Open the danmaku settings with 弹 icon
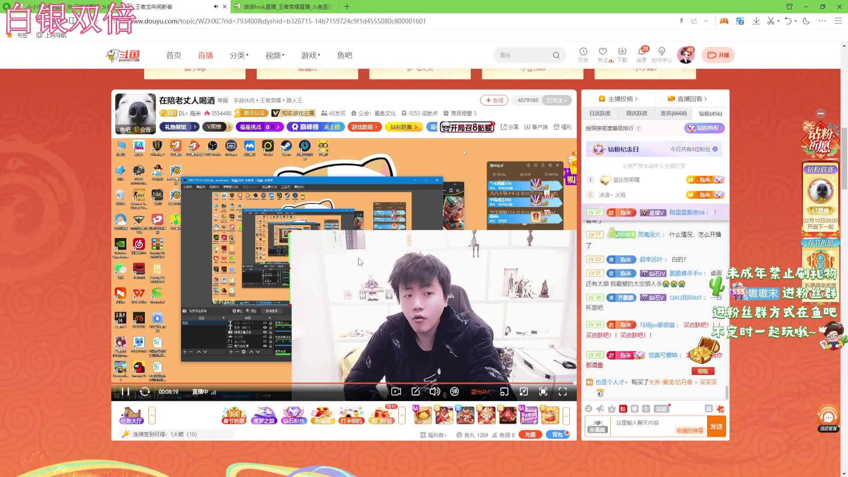This screenshot has width=848, height=477. (454, 392)
